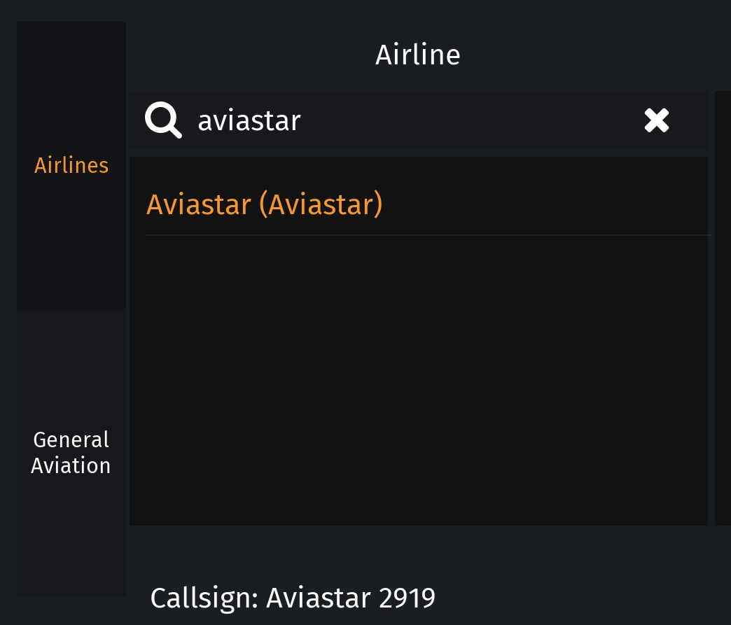The image size is (731, 625).
Task: Switch to the Airlines tab
Action: pos(71,165)
